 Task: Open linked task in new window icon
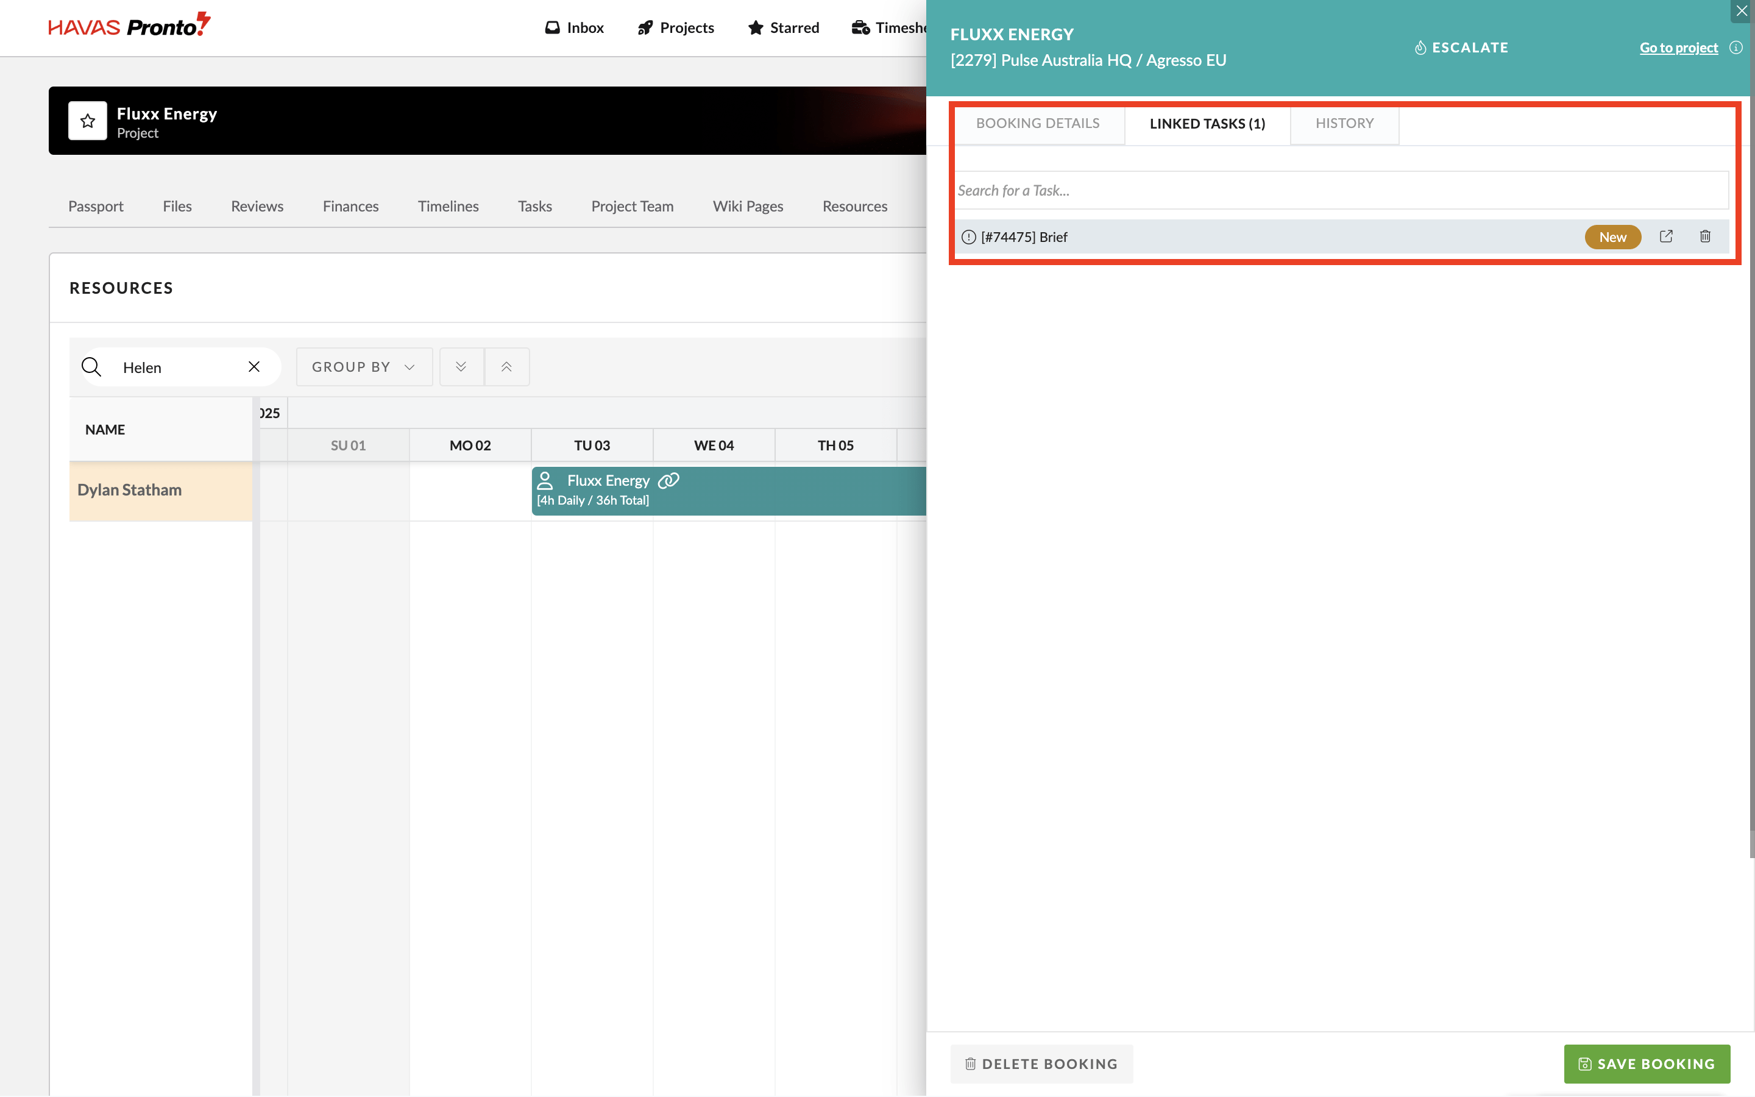click(x=1666, y=236)
